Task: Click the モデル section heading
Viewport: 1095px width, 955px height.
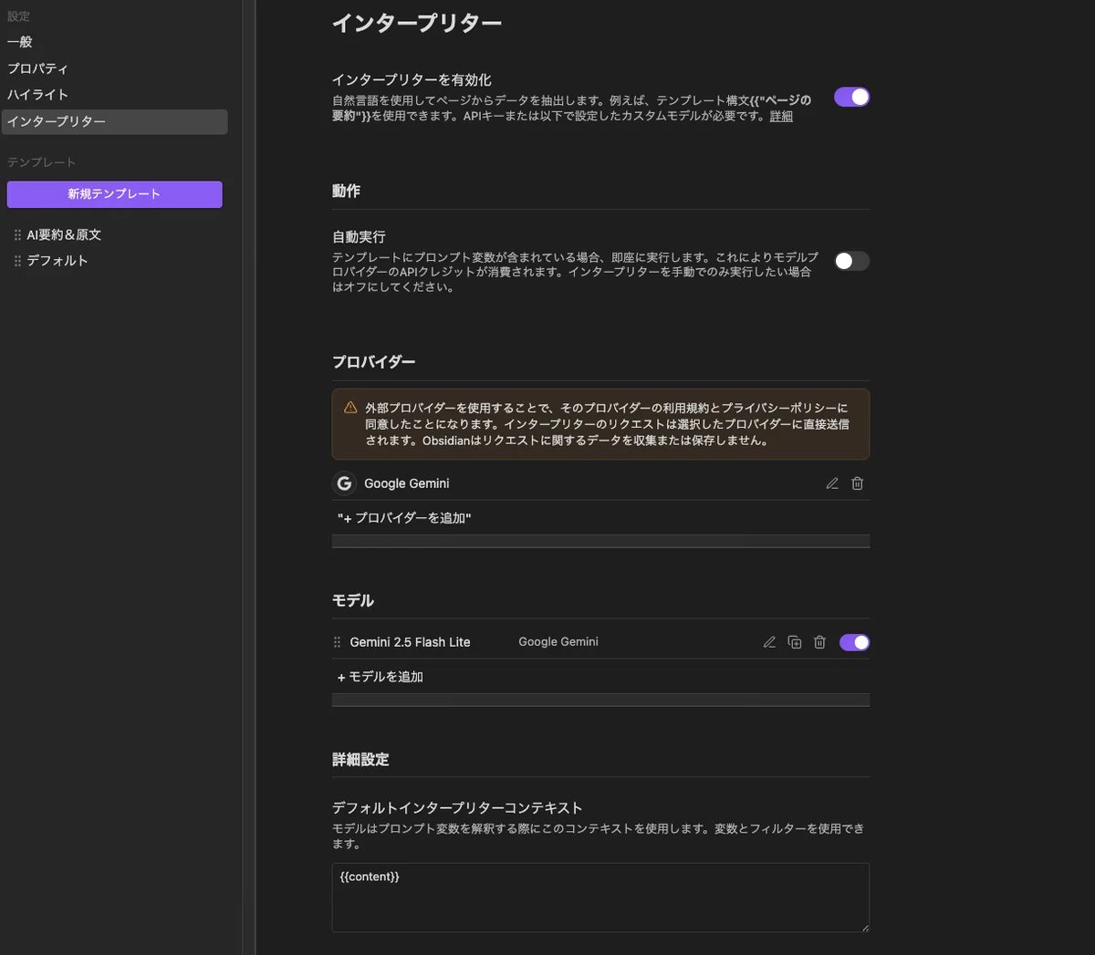Action: pyautogui.click(x=353, y=601)
